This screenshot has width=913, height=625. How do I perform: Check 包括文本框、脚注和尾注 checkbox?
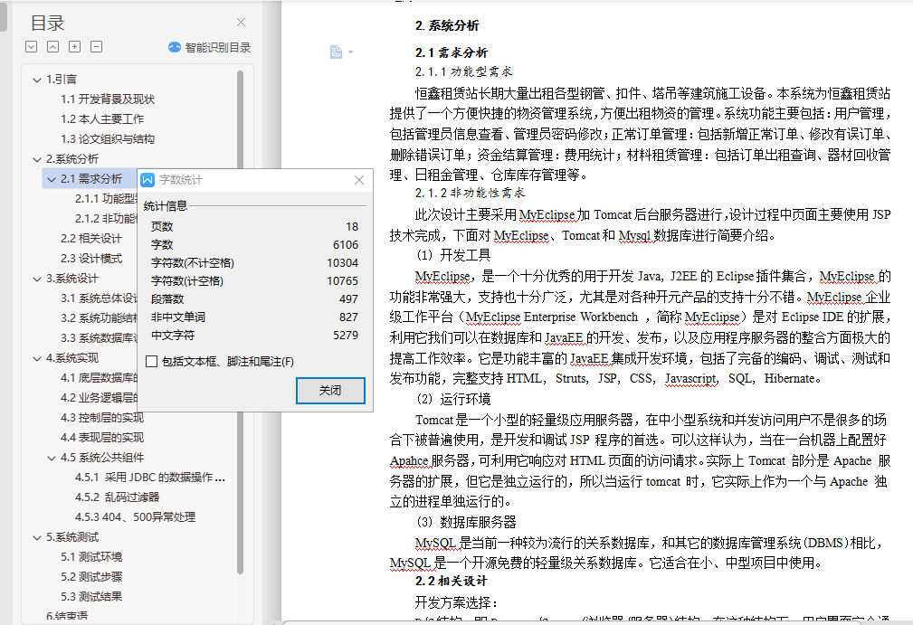point(152,362)
